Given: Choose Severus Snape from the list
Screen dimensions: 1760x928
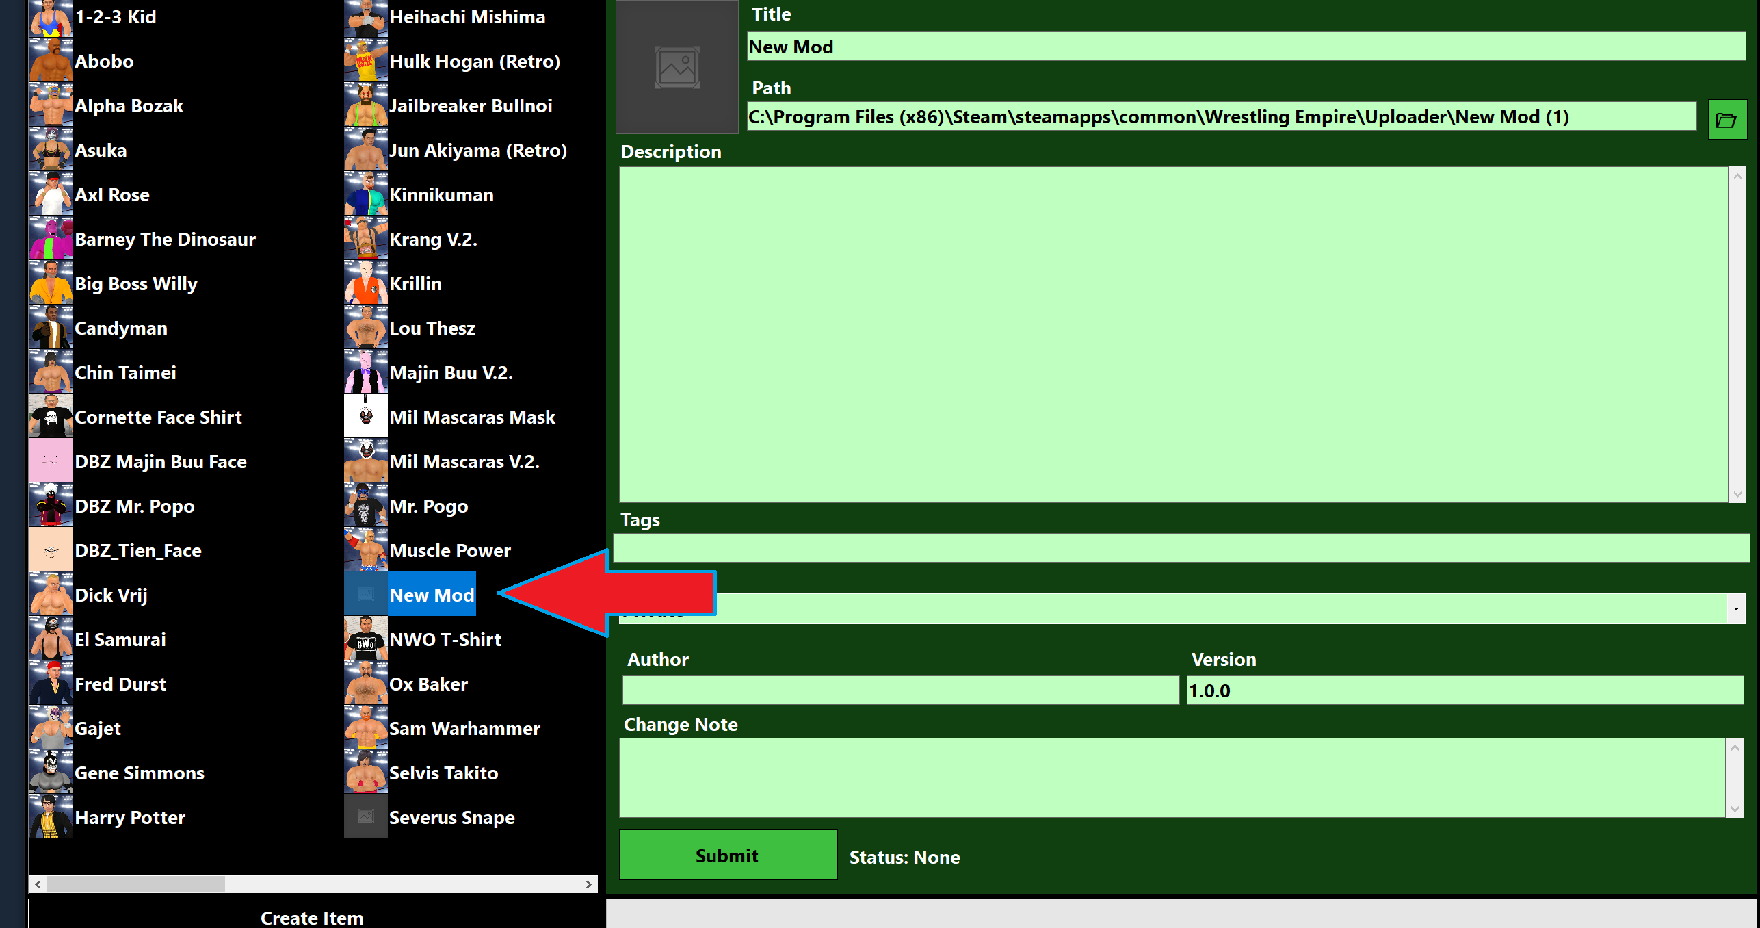Looking at the screenshot, I should coord(451,817).
